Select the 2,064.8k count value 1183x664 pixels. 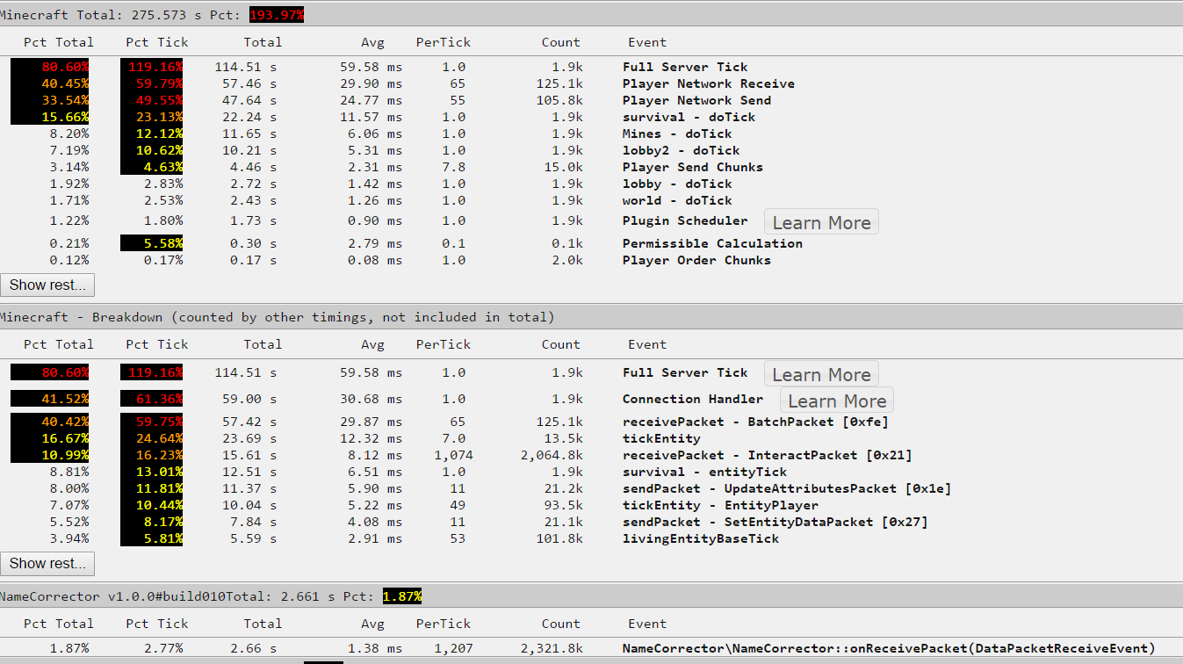click(x=552, y=455)
